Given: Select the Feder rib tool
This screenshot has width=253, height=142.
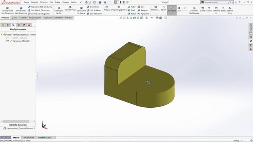Looking at the screenshot, I should point(132,7).
